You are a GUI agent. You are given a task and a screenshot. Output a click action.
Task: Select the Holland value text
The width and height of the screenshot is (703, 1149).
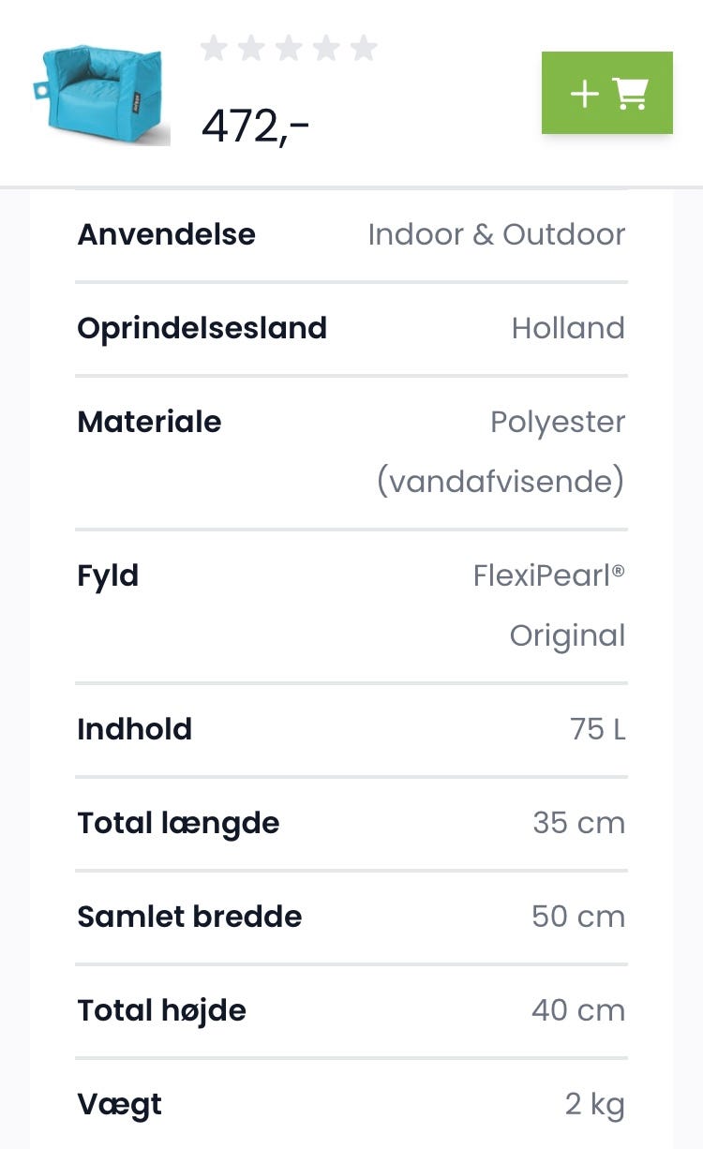pos(568,328)
